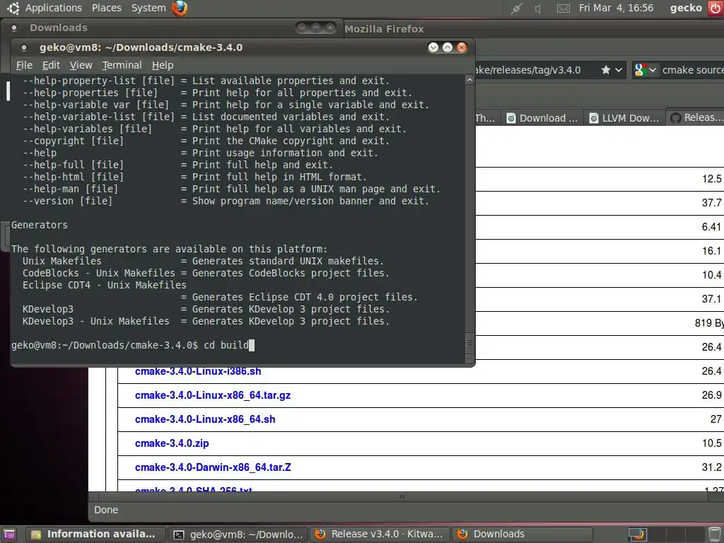Open the Terminal menu in the terminal

122,65
